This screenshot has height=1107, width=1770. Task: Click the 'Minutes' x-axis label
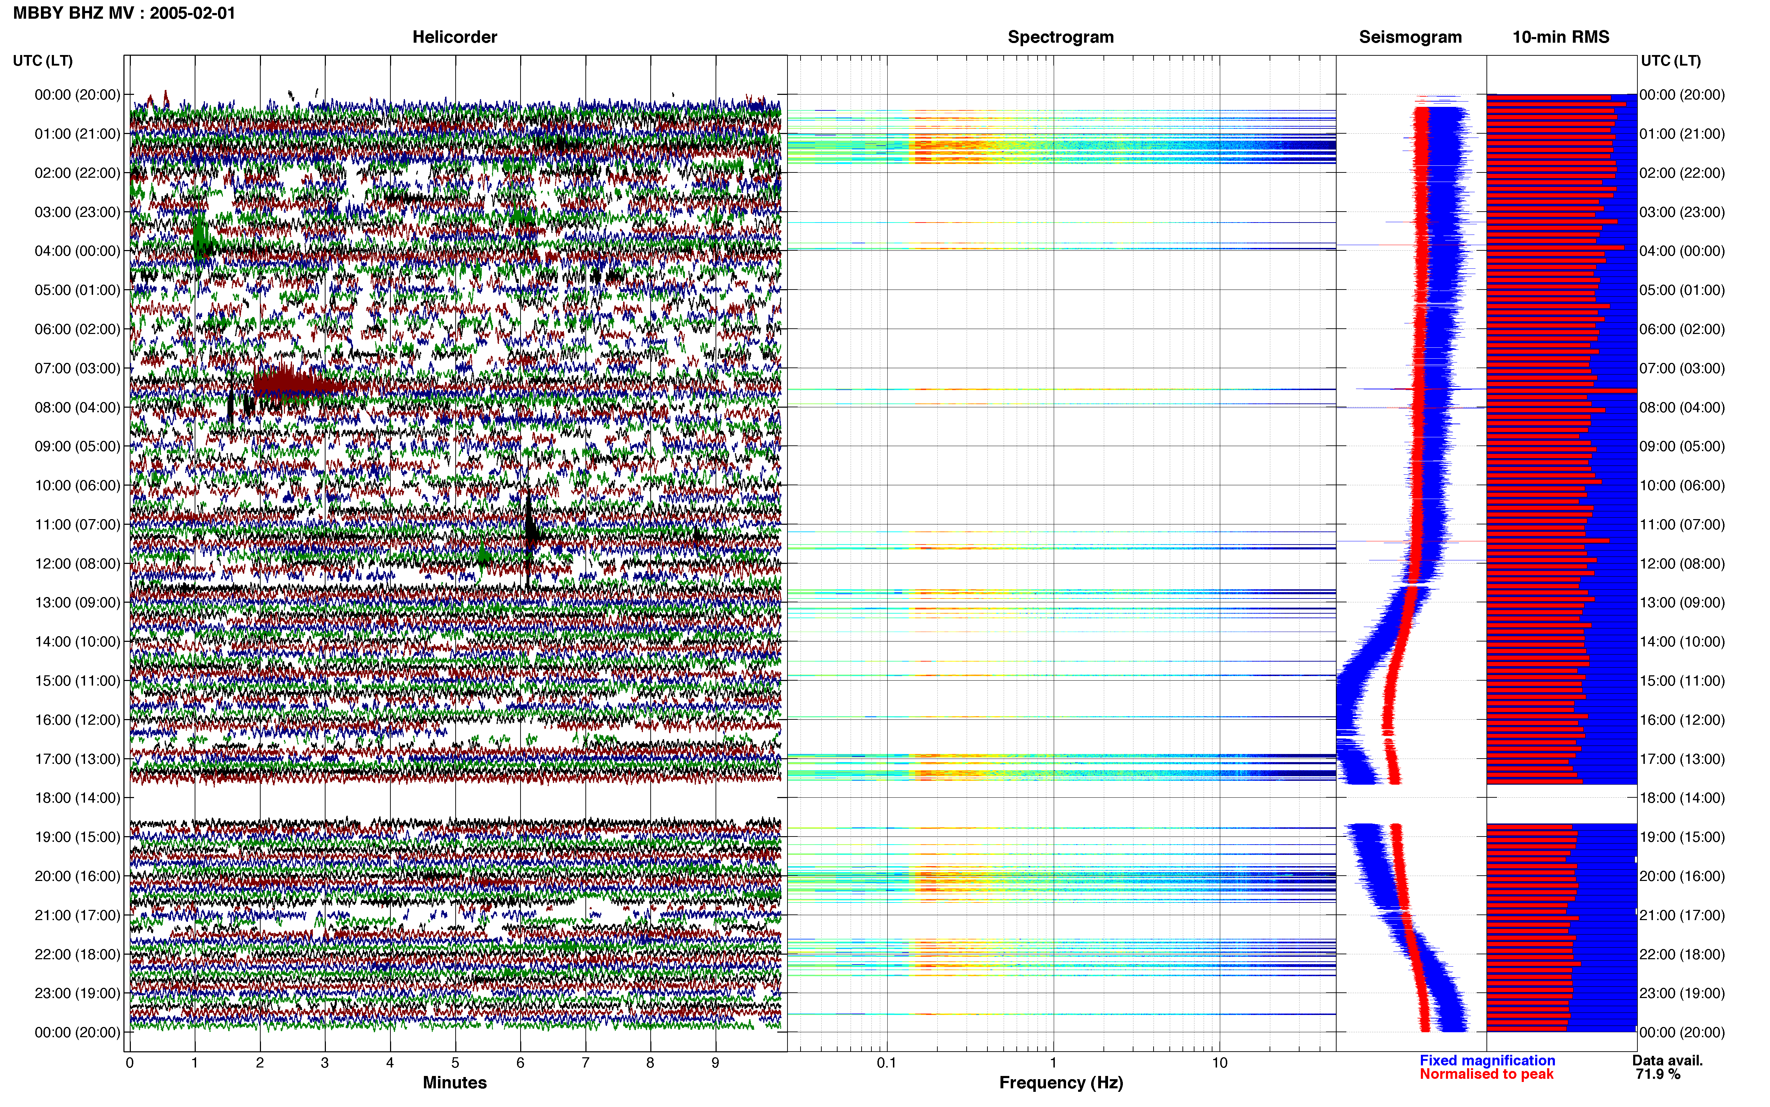(x=455, y=1082)
